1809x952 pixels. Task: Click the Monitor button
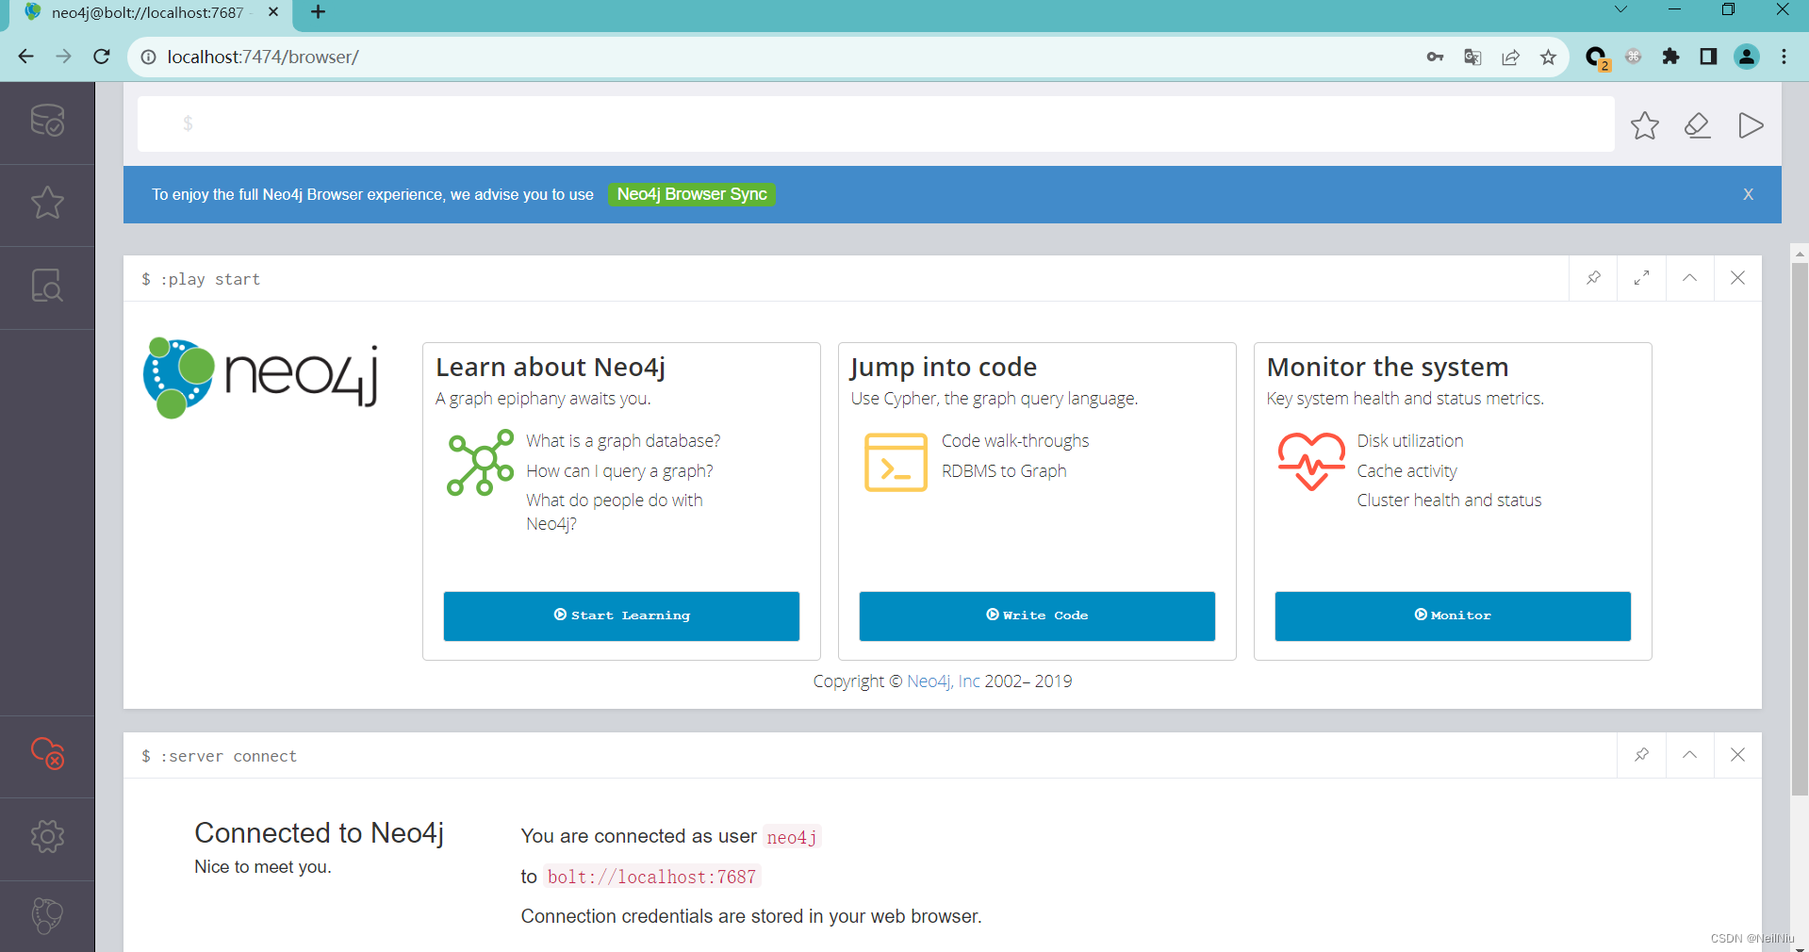pyautogui.click(x=1453, y=616)
